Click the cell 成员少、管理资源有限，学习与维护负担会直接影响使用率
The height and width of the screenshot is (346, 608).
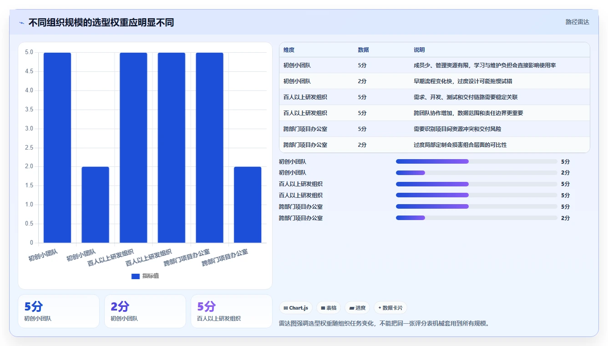click(x=485, y=65)
